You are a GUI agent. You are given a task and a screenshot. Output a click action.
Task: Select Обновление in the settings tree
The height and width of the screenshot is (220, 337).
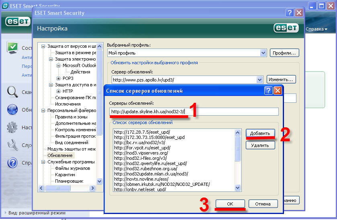pos(60,155)
